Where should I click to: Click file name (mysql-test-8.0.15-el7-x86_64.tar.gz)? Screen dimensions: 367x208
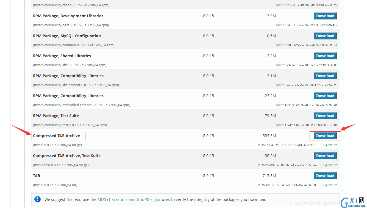point(61,165)
